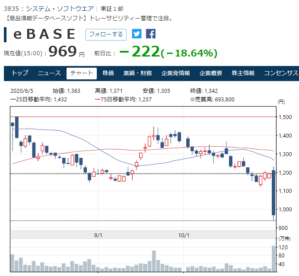This screenshot has height=276, width=299.
Task: Open the トップ tab
Action: (x=20, y=73)
